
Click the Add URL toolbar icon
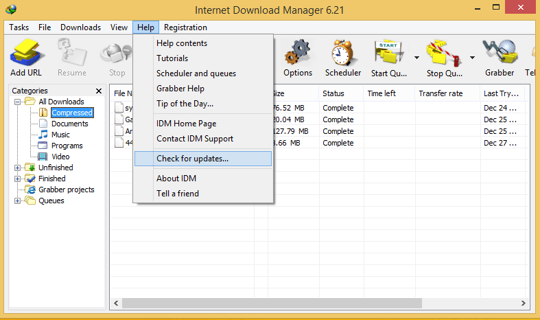click(x=27, y=53)
